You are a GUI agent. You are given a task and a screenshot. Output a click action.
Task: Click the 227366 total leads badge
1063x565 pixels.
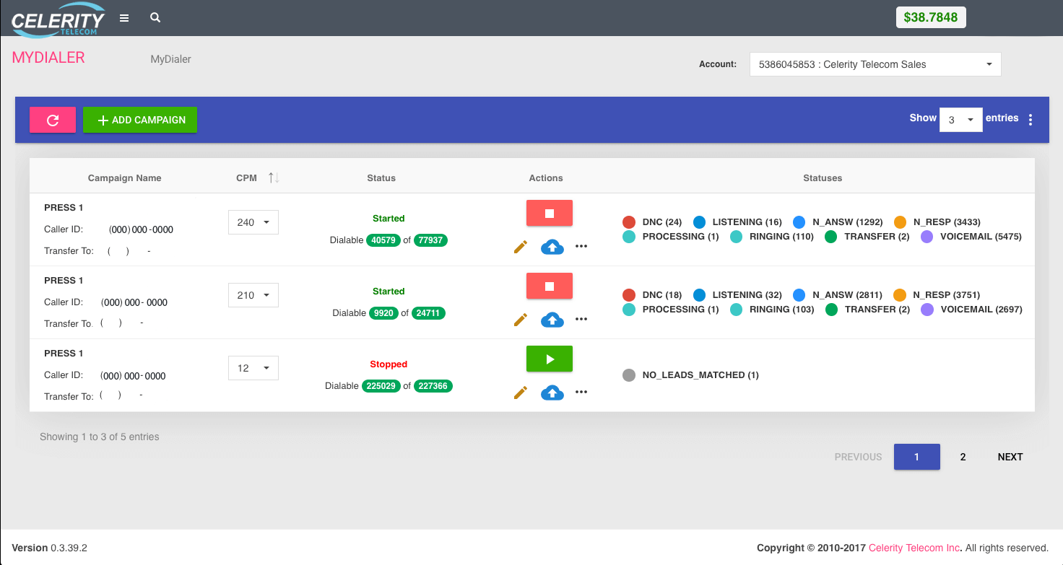433,386
